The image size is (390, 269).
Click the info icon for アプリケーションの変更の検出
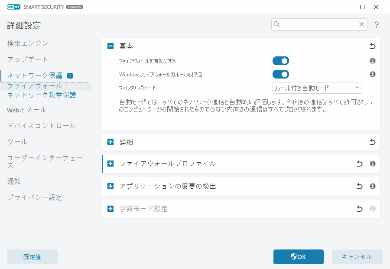tap(372, 186)
